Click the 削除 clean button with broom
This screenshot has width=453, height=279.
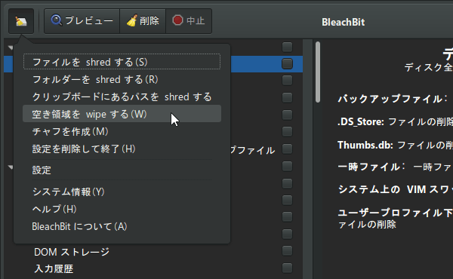pyautogui.click(x=143, y=21)
